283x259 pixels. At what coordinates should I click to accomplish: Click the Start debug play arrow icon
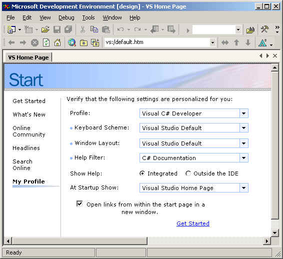pyautogui.click(x=187, y=30)
